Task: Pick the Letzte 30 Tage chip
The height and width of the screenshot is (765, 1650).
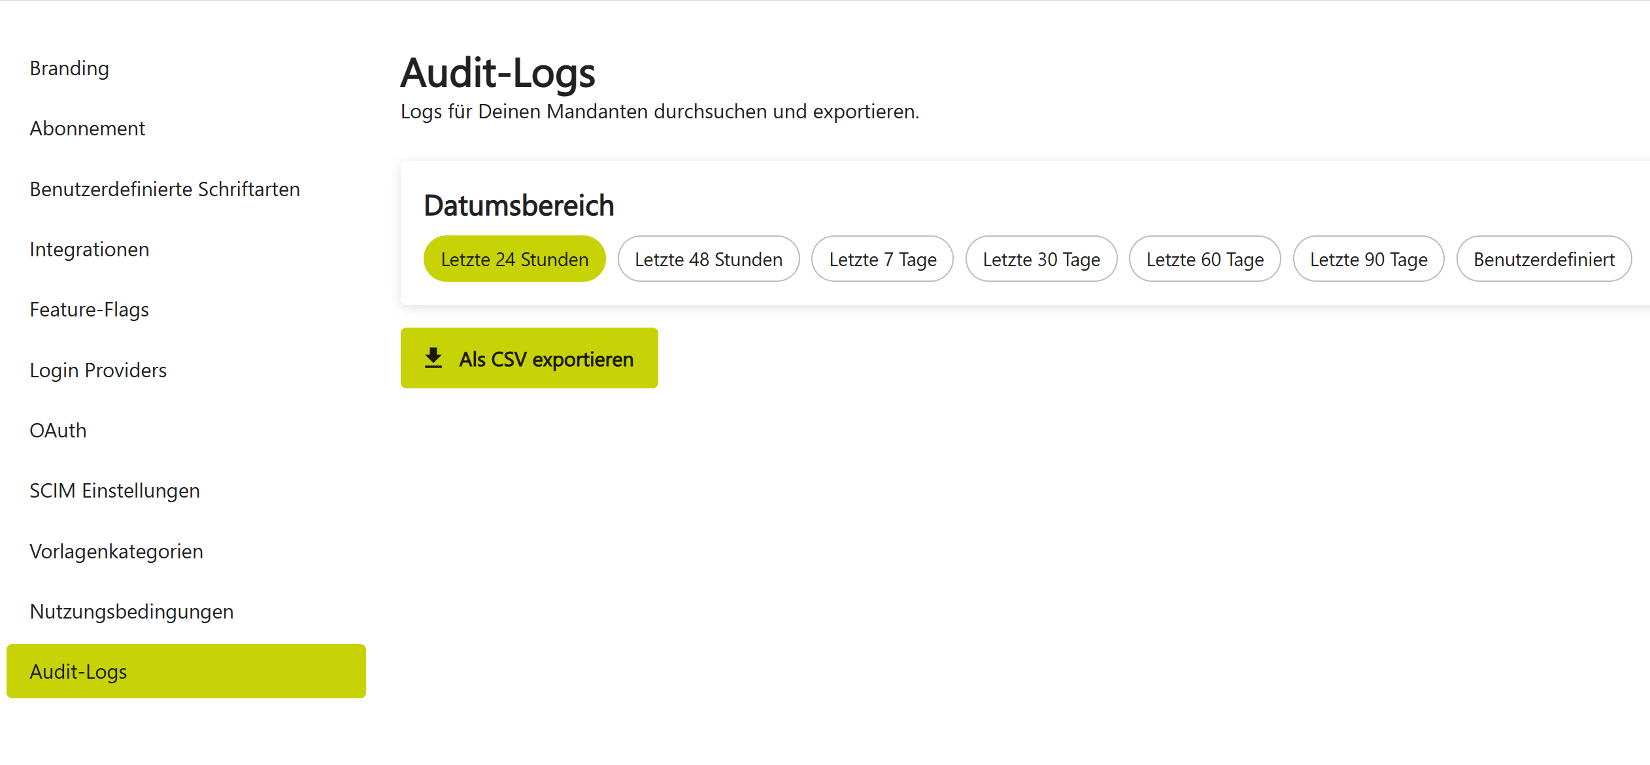Action: (x=1041, y=260)
